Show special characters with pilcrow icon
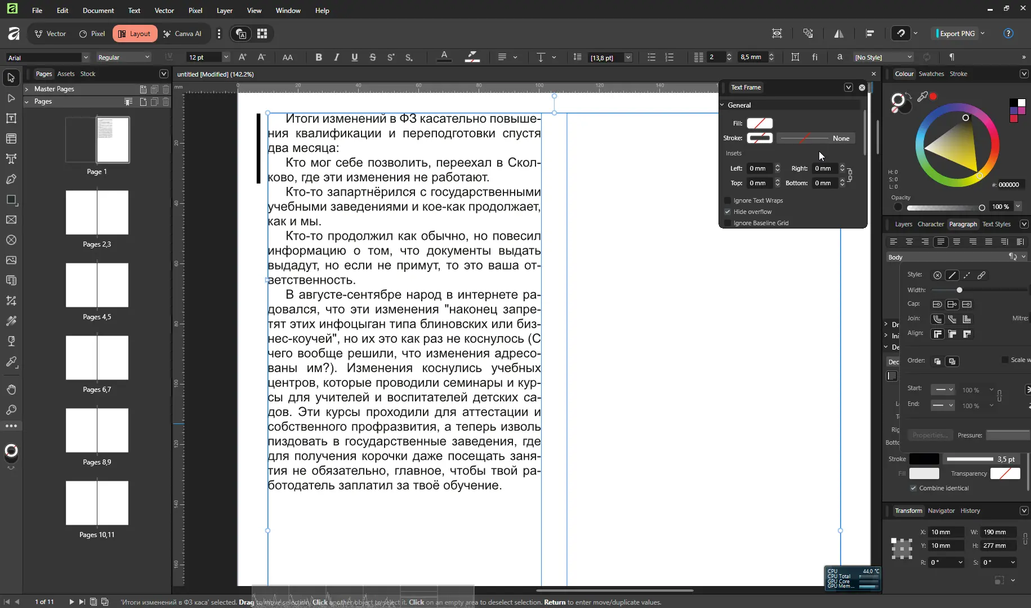The image size is (1031, 608). [952, 57]
